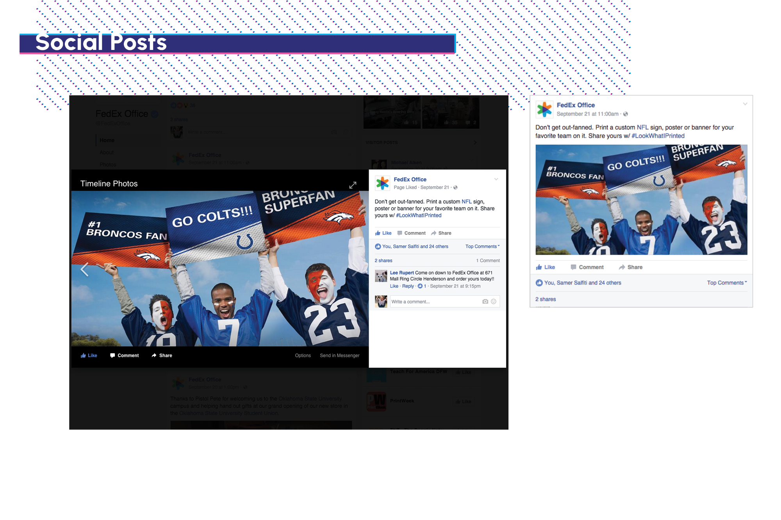Like the photo in the viewer's bottom bar
781x520 pixels.
pos(89,355)
